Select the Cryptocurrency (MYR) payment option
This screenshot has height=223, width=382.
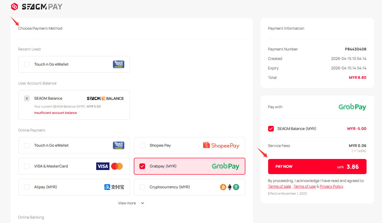point(142,187)
